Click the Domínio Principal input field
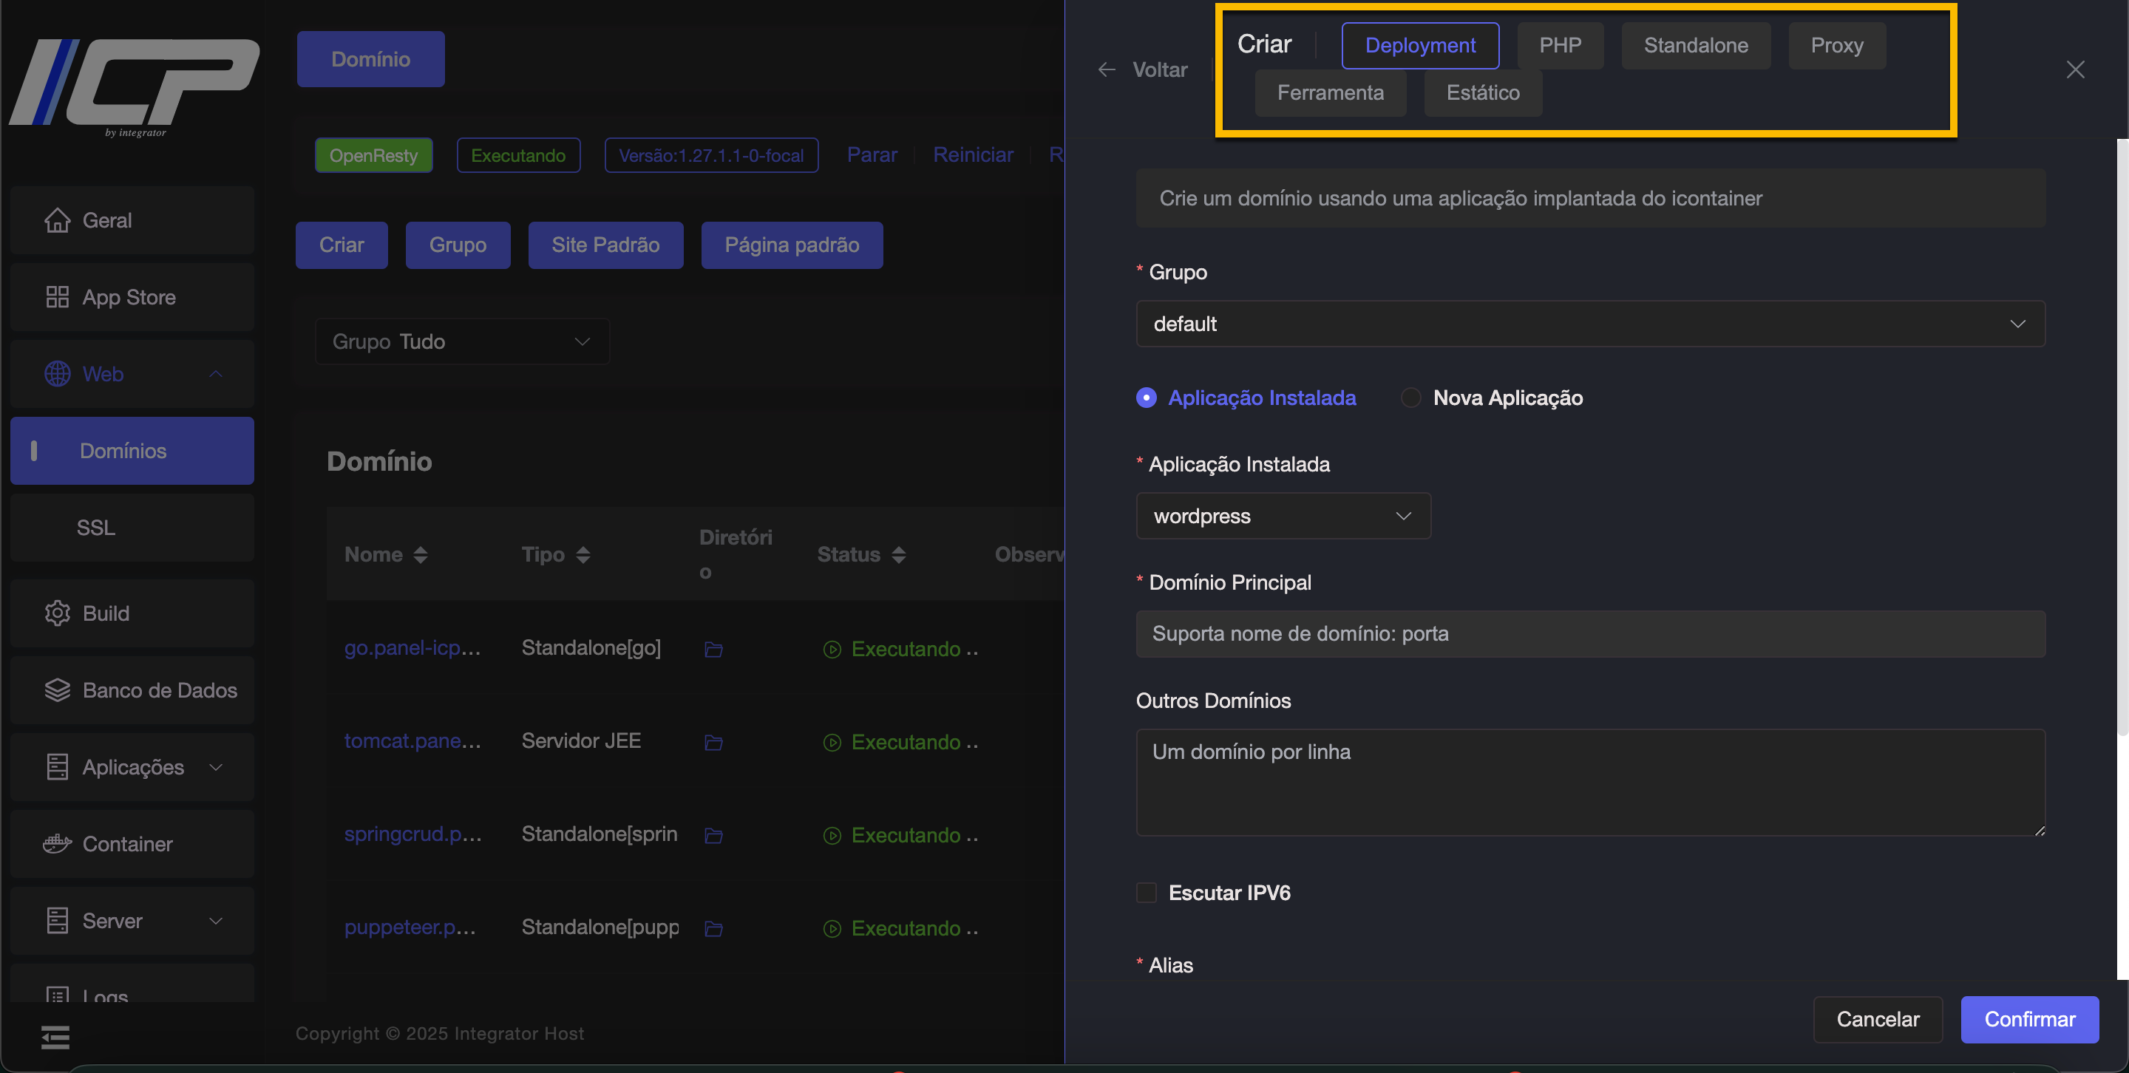The width and height of the screenshot is (2129, 1073). (1589, 633)
